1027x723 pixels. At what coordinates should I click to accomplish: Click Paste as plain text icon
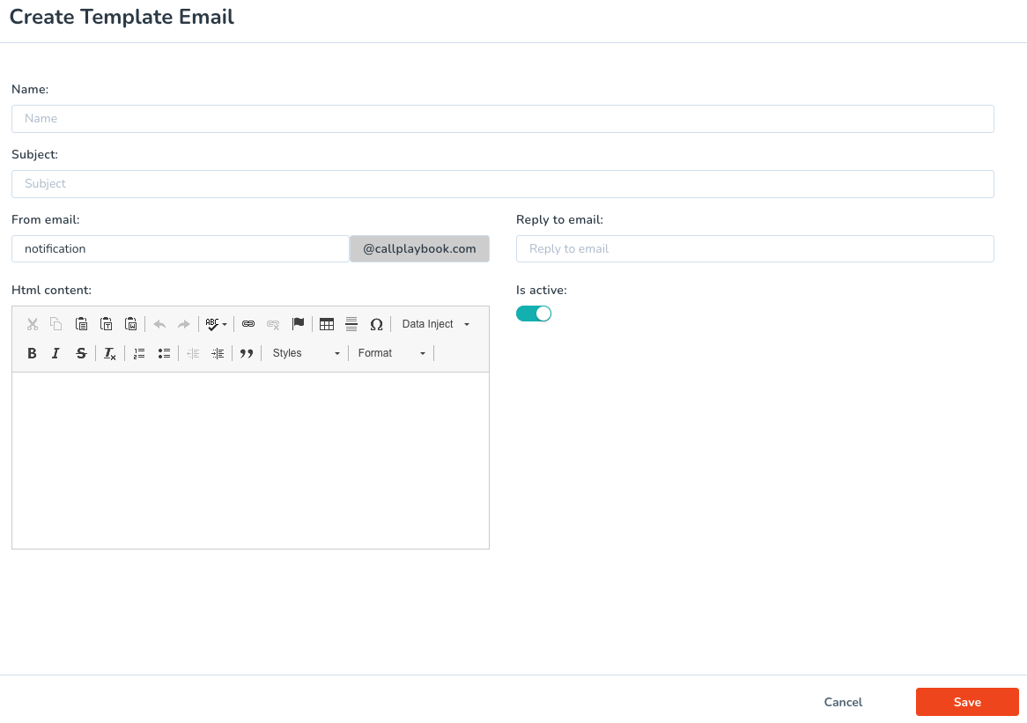tap(106, 324)
